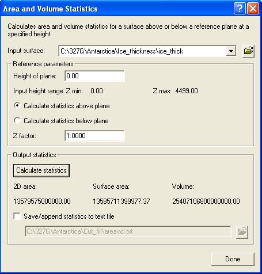Image resolution: width=262 pixels, height=274 pixels.
Task: Click the Volume: label
Action: click(183, 187)
